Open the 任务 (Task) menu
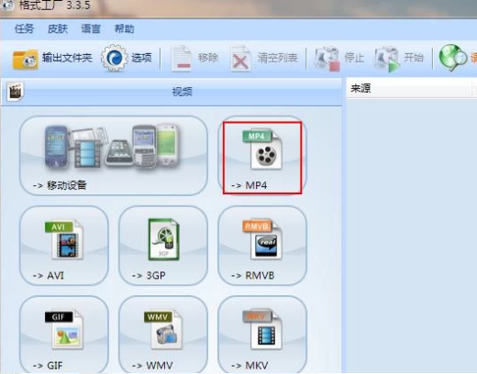Image resolution: width=477 pixels, height=374 pixels. [x=25, y=29]
